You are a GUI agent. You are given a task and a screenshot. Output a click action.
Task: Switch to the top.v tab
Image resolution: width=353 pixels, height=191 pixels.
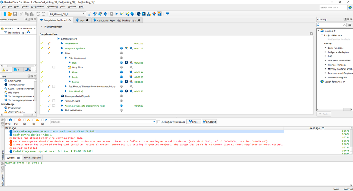(81, 20)
